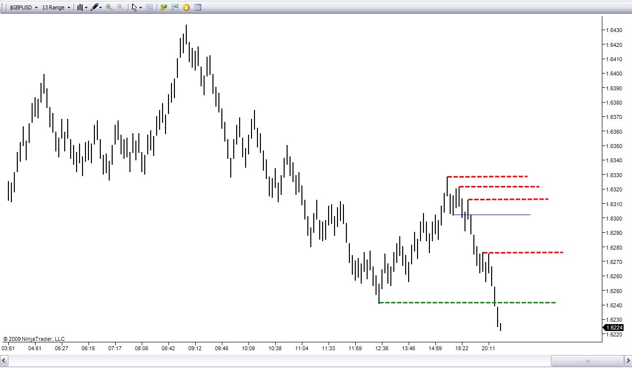
Task: Click the 1.6300 price axis label
Action: pyautogui.click(x=614, y=219)
